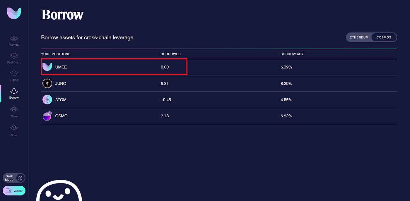
Task: Open the Markets icon in the sidebar
Action: point(14,39)
